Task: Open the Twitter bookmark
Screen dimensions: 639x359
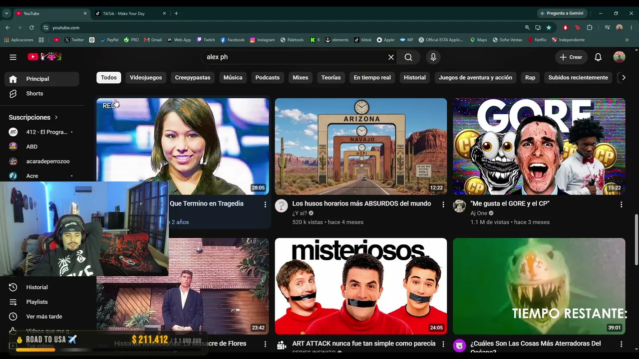Action: tap(74, 40)
